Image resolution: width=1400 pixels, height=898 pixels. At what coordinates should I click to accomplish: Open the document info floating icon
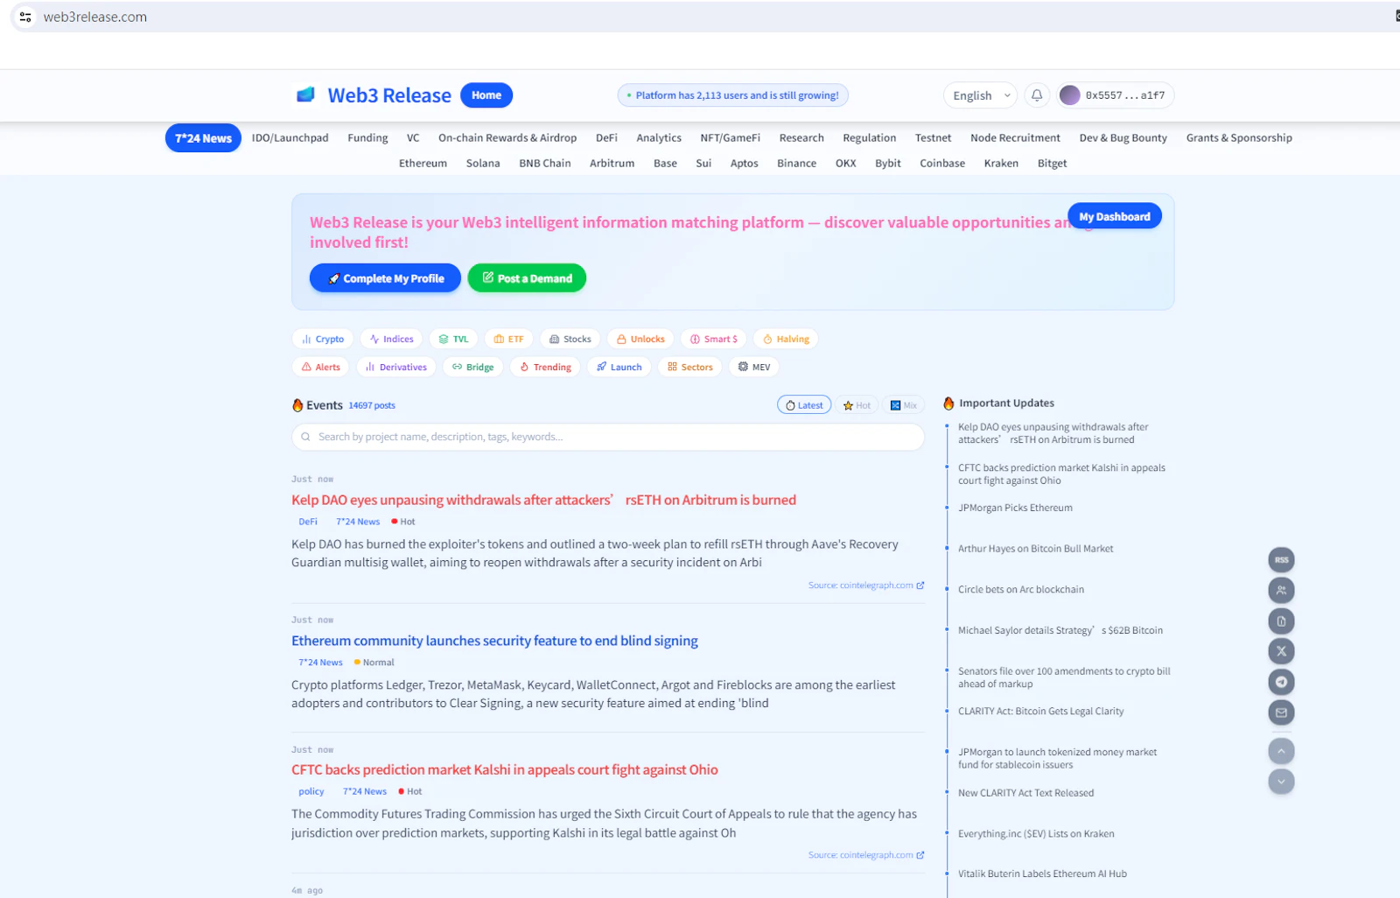click(x=1281, y=621)
